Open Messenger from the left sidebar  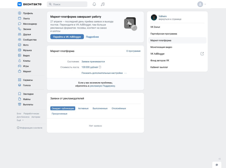click(x=29, y=24)
